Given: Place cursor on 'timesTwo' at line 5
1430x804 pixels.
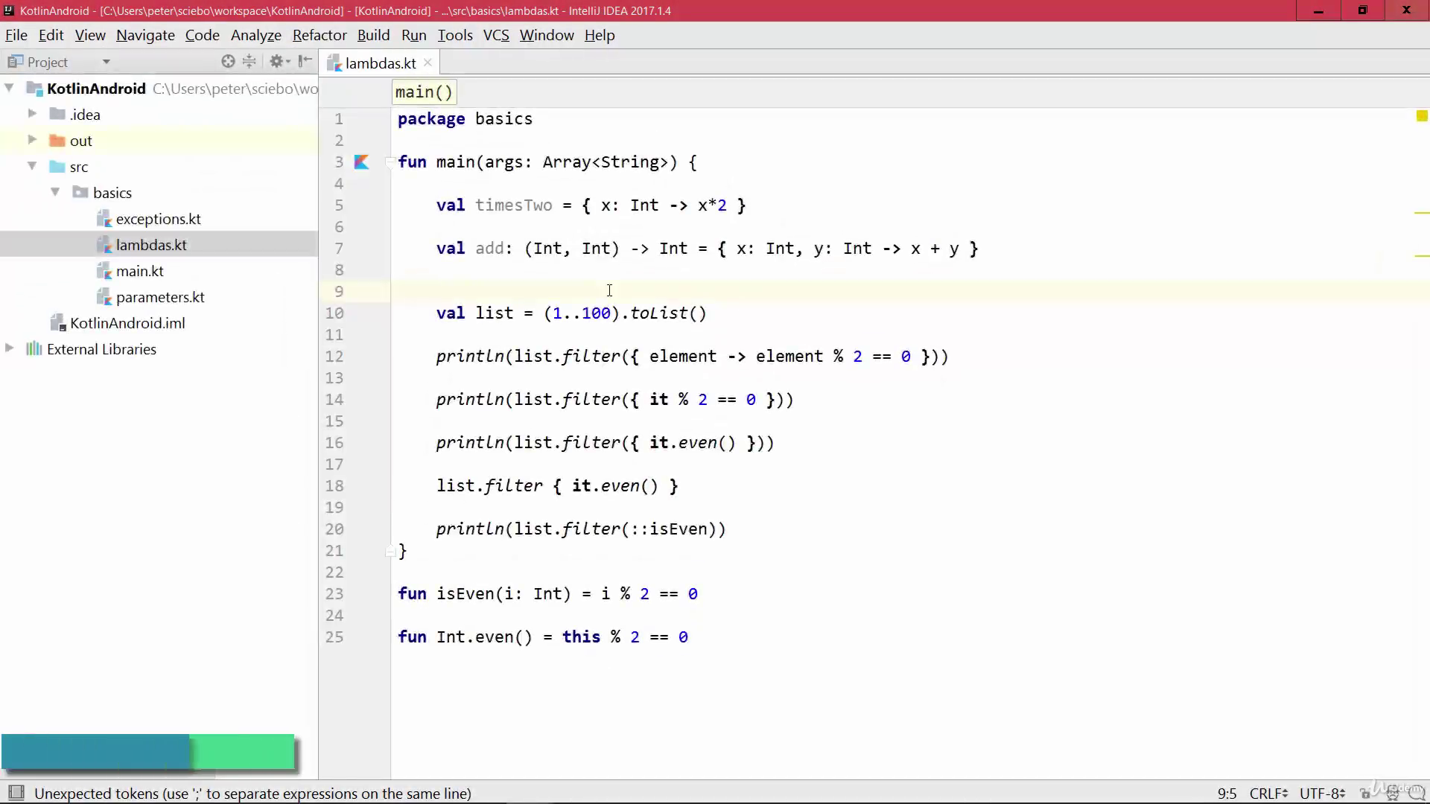Looking at the screenshot, I should [514, 205].
